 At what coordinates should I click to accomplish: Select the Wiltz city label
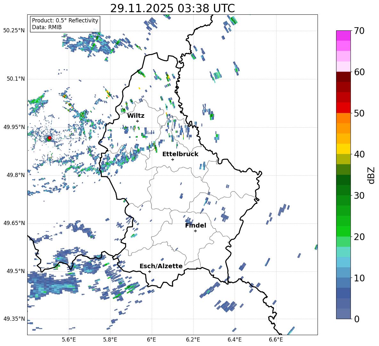[x=136, y=116]
